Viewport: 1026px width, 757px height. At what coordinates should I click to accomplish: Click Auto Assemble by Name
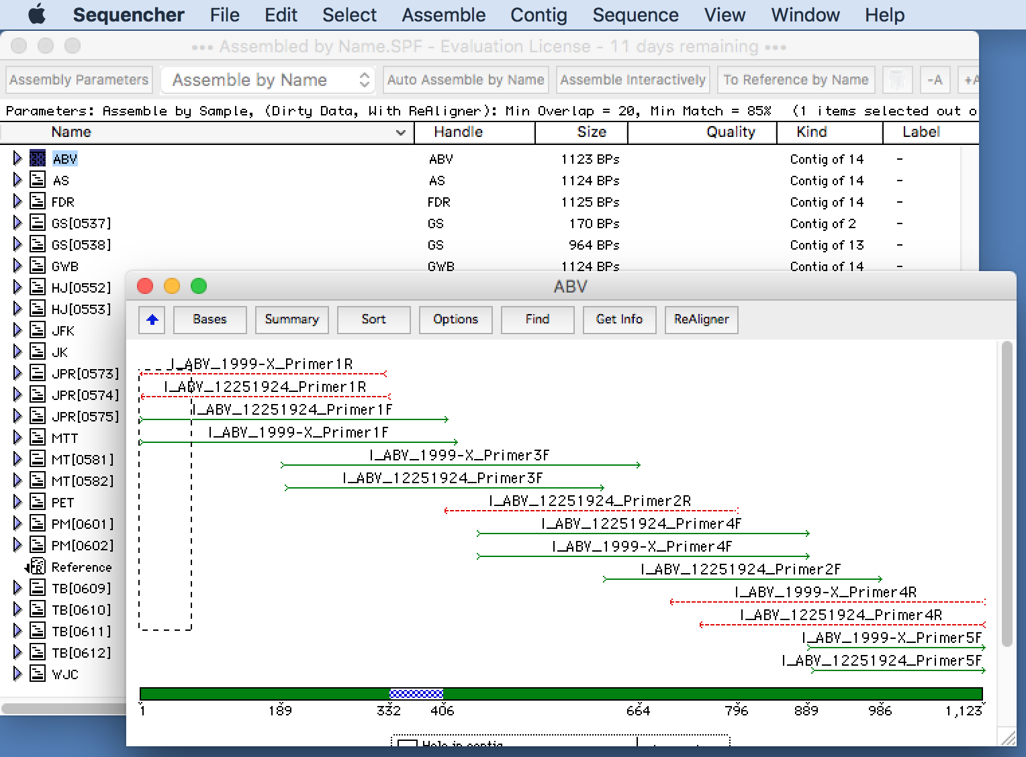pyautogui.click(x=466, y=80)
